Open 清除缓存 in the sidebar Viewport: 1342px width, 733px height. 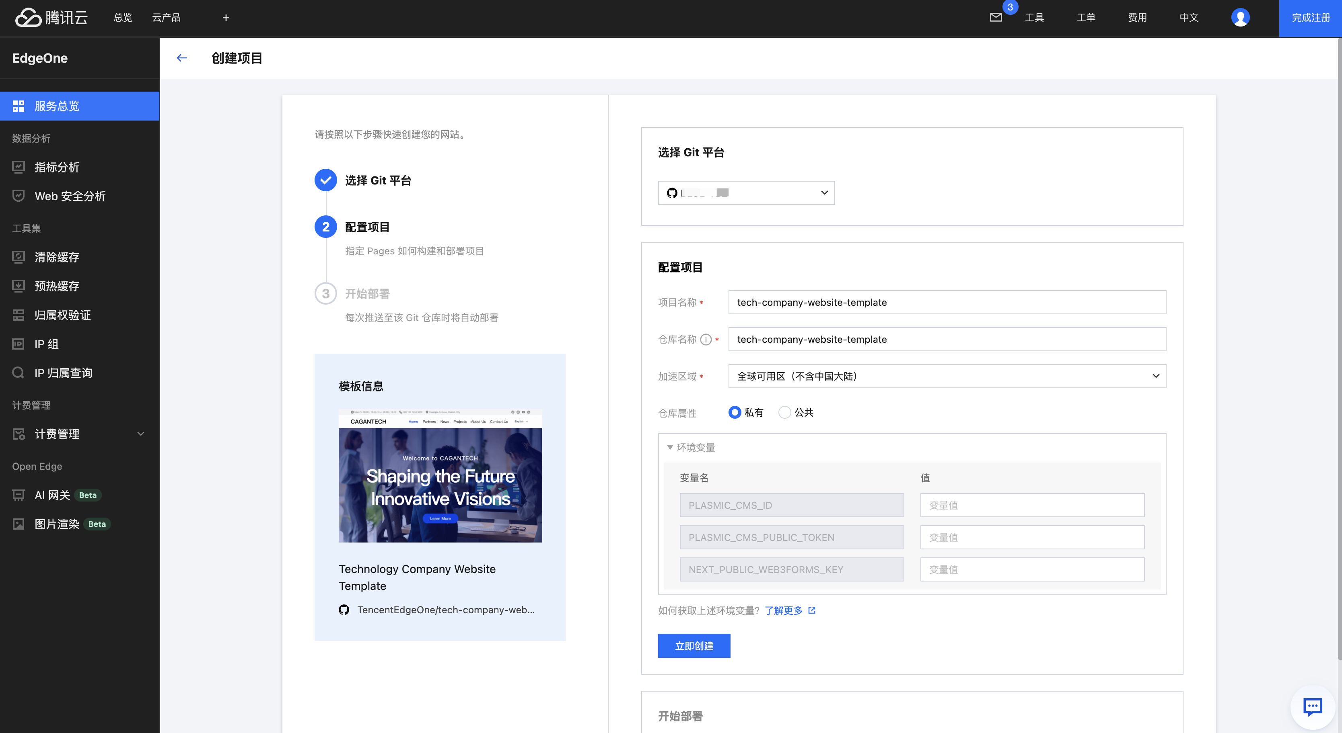point(57,257)
